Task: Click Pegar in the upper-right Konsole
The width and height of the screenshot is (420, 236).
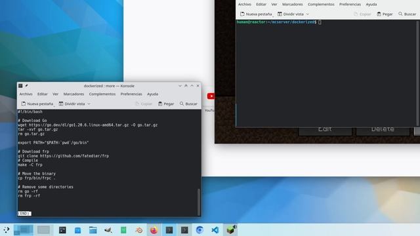Action: pyautogui.click(x=385, y=14)
